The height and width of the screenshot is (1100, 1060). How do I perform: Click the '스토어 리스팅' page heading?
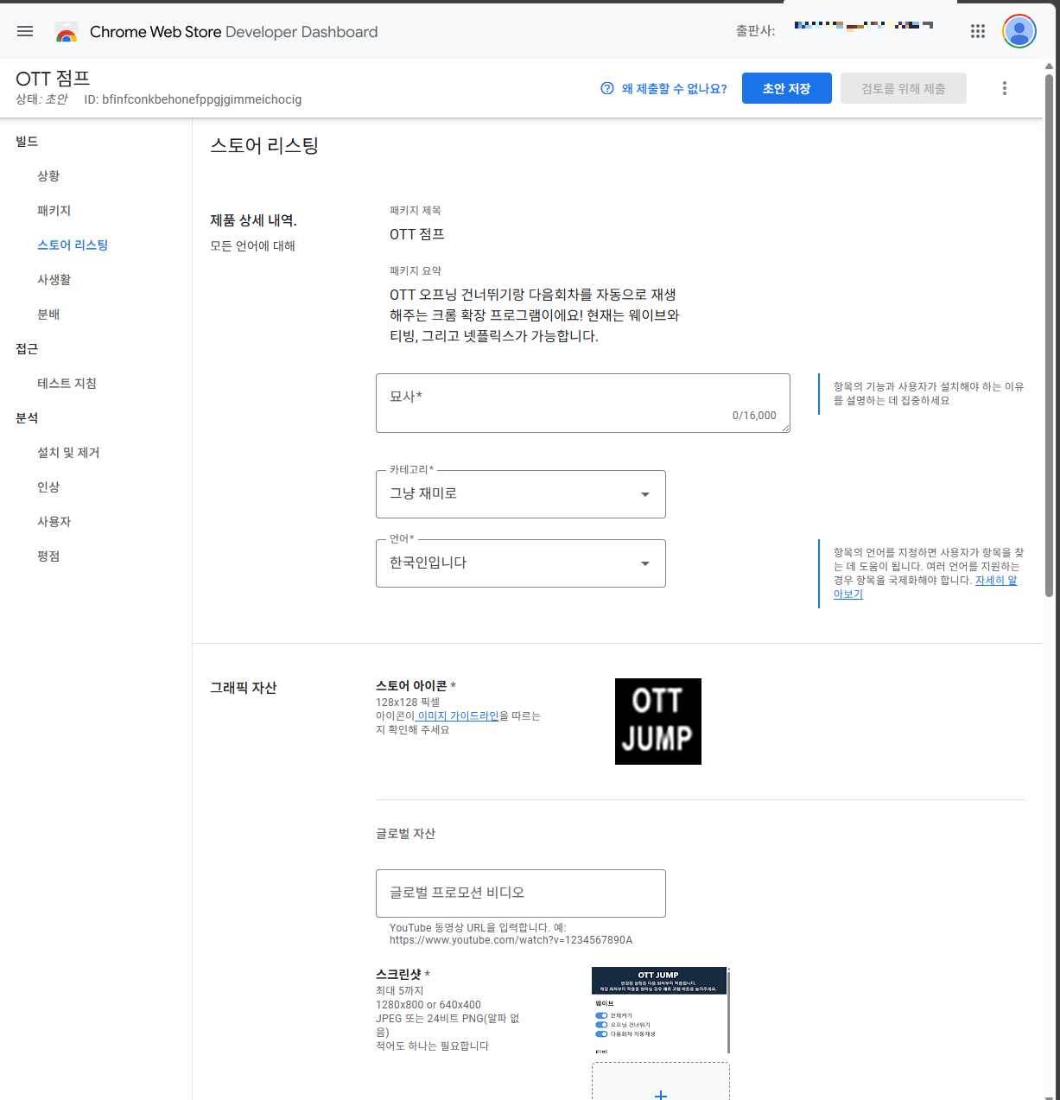tap(264, 145)
